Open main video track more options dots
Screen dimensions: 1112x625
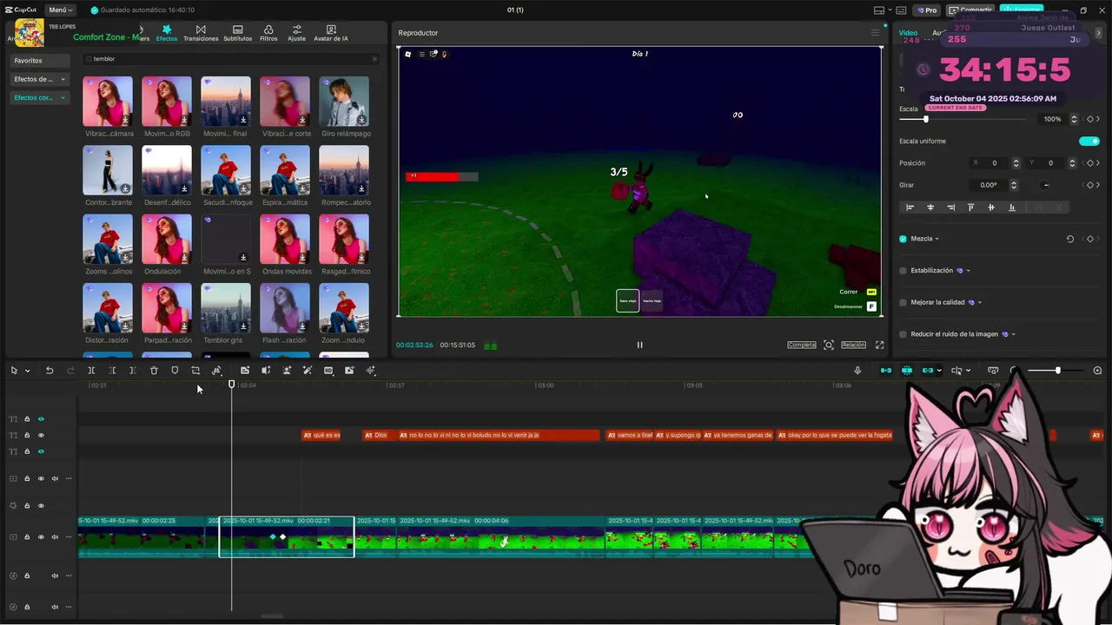pyautogui.click(x=69, y=537)
